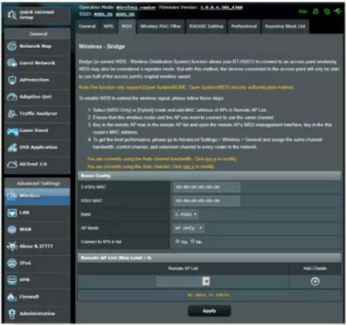Select No for Connect to APs in list
The width and height of the screenshot is (346, 325).
pyautogui.click(x=192, y=241)
